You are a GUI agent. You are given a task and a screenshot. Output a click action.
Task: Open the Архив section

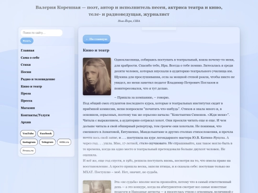(x=26, y=122)
